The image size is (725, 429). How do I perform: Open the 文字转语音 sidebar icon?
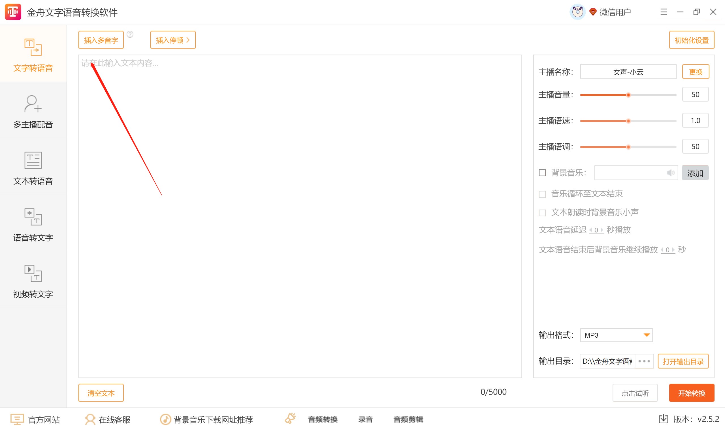point(33,47)
